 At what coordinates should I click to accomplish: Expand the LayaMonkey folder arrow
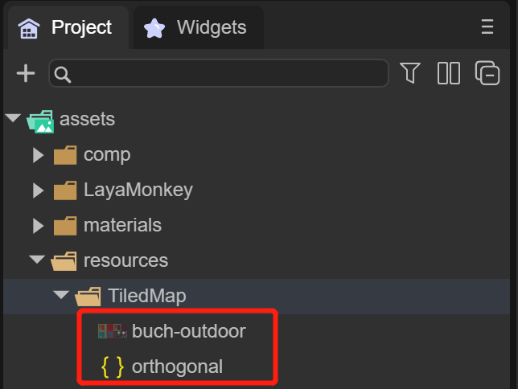click(x=38, y=190)
